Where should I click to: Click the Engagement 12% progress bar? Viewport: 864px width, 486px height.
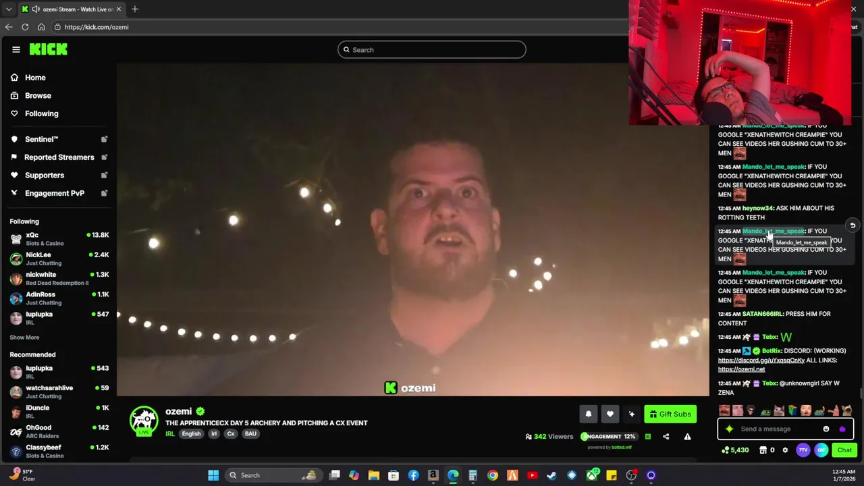click(x=608, y=437)
